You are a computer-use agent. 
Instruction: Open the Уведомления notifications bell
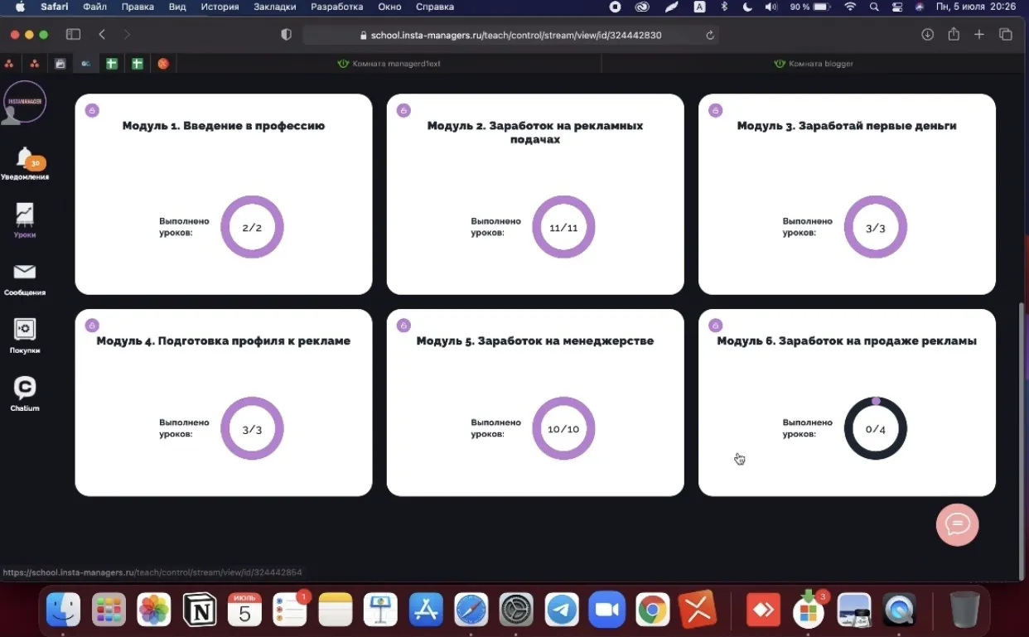pos(26,158)
